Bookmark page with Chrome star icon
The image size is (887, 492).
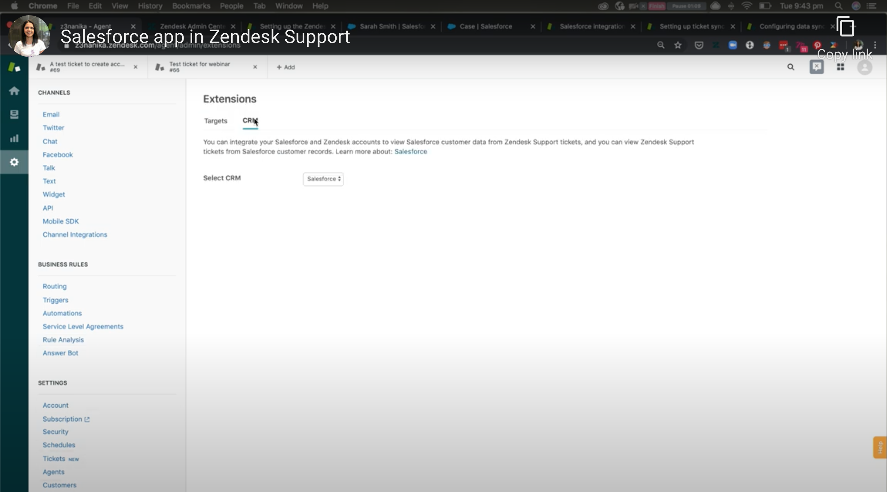click(678, 45)
